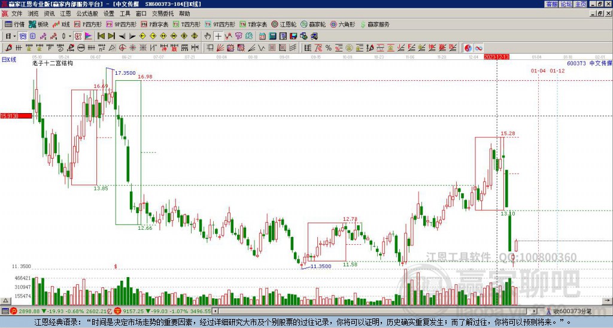
Task: Open the 浏览 menu
Action: (x=34, y=14)
